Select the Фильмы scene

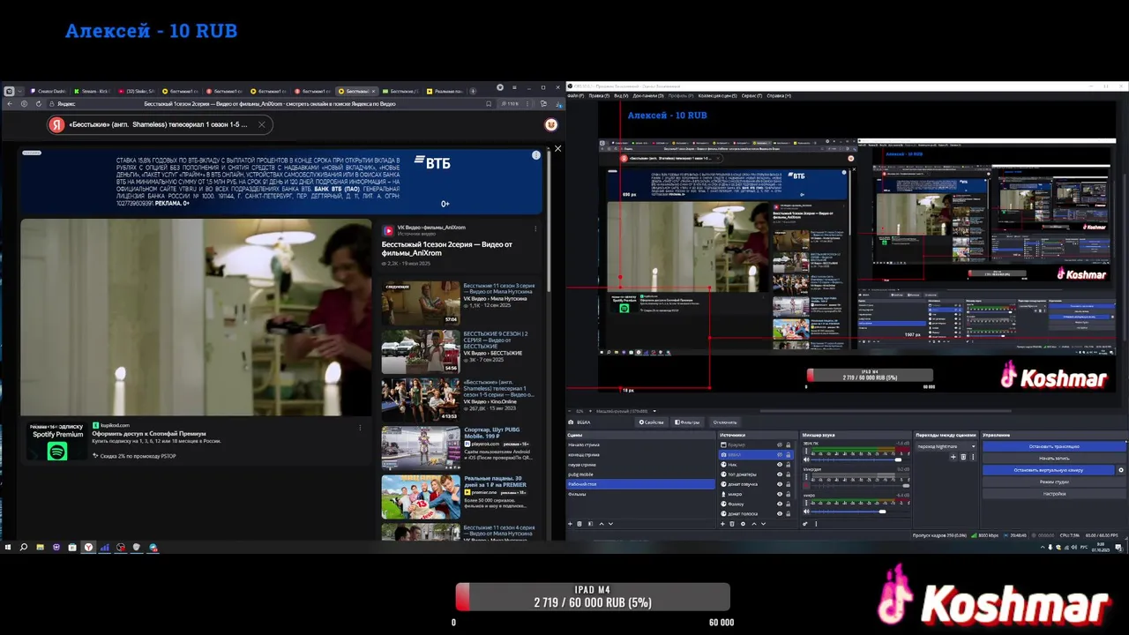coord(639,494)
